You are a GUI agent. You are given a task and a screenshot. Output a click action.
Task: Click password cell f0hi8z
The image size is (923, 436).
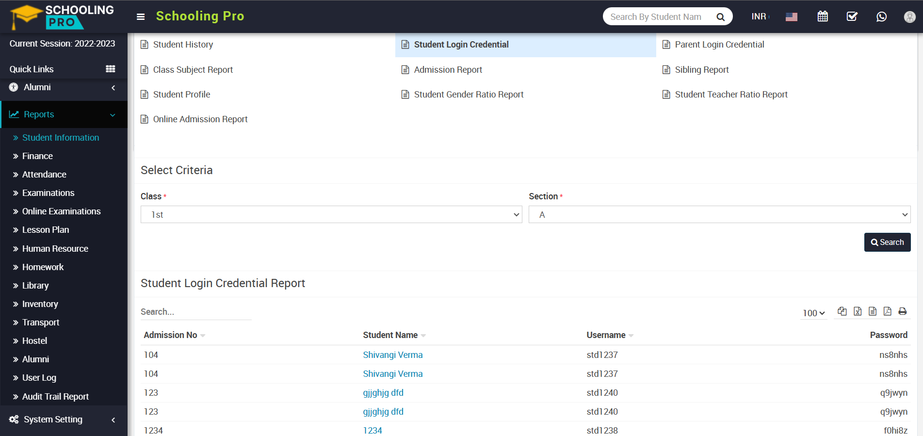pos(895,431)
